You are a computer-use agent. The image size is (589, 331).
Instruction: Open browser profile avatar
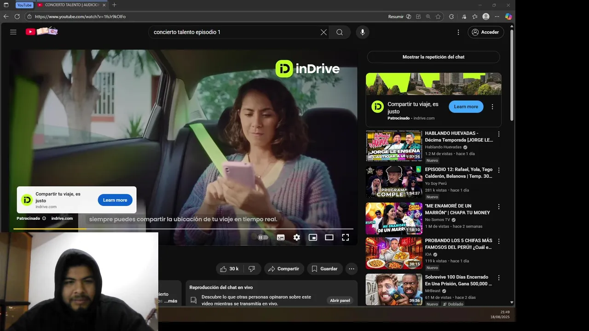[486, 17]
